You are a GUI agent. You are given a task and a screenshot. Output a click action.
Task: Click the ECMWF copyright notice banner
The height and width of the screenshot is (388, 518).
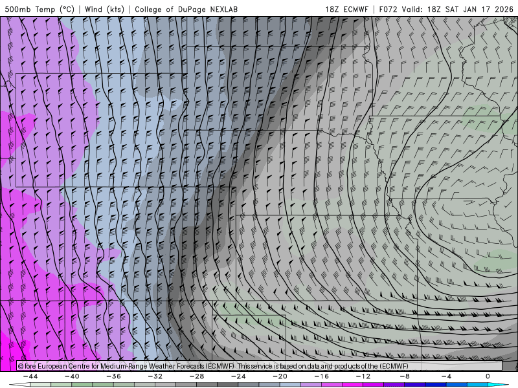click(260, 366)
